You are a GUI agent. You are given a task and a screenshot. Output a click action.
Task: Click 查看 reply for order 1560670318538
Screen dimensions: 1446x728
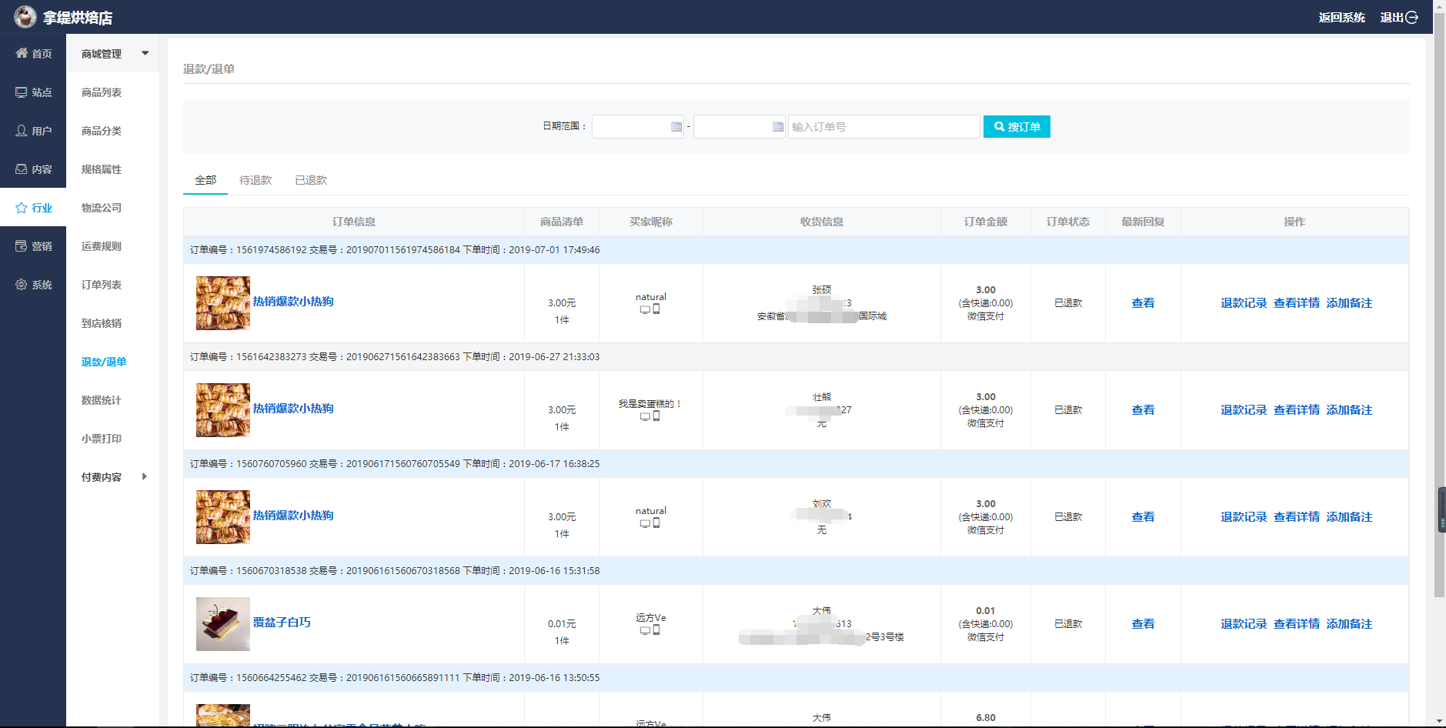[1143, 623]
